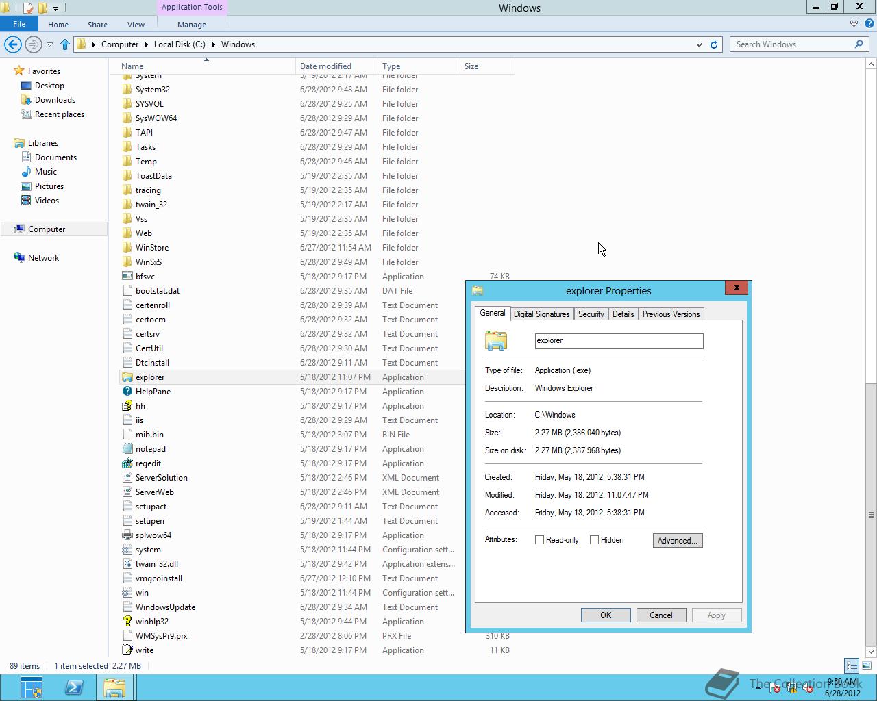Screen dimensions: 877x701
Task: Expand the Computer breadcrumb arrow
Action: coord(146,44)
